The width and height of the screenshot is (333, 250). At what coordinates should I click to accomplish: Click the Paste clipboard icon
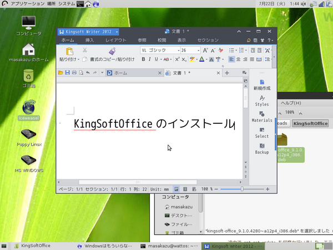coord(70,51)
